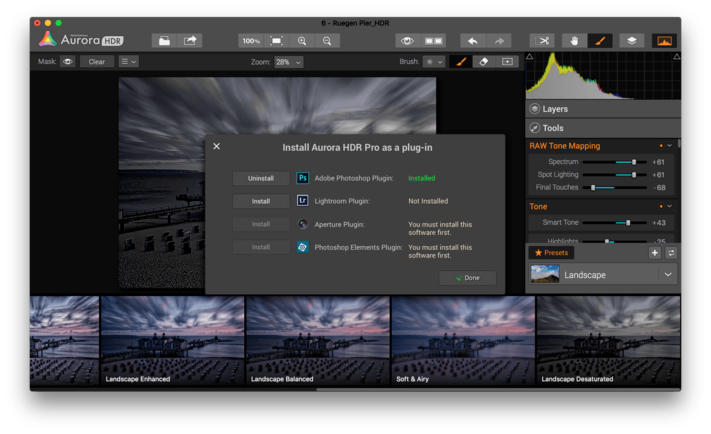Viewport: 711px width, 434px height.
Task: Select the hand pan tool
Action: click(x=574, y=41)
